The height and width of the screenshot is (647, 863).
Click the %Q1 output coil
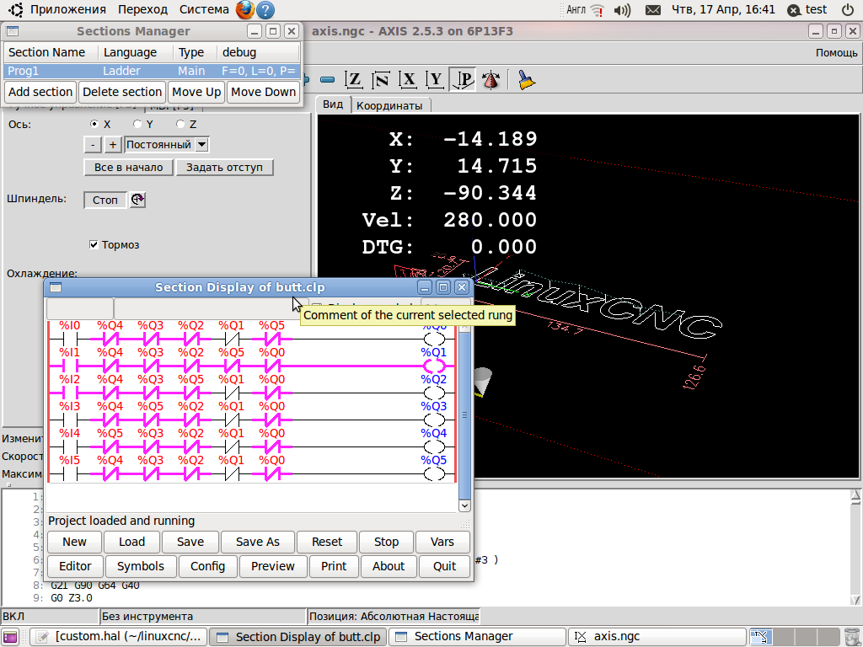(434, 366)
